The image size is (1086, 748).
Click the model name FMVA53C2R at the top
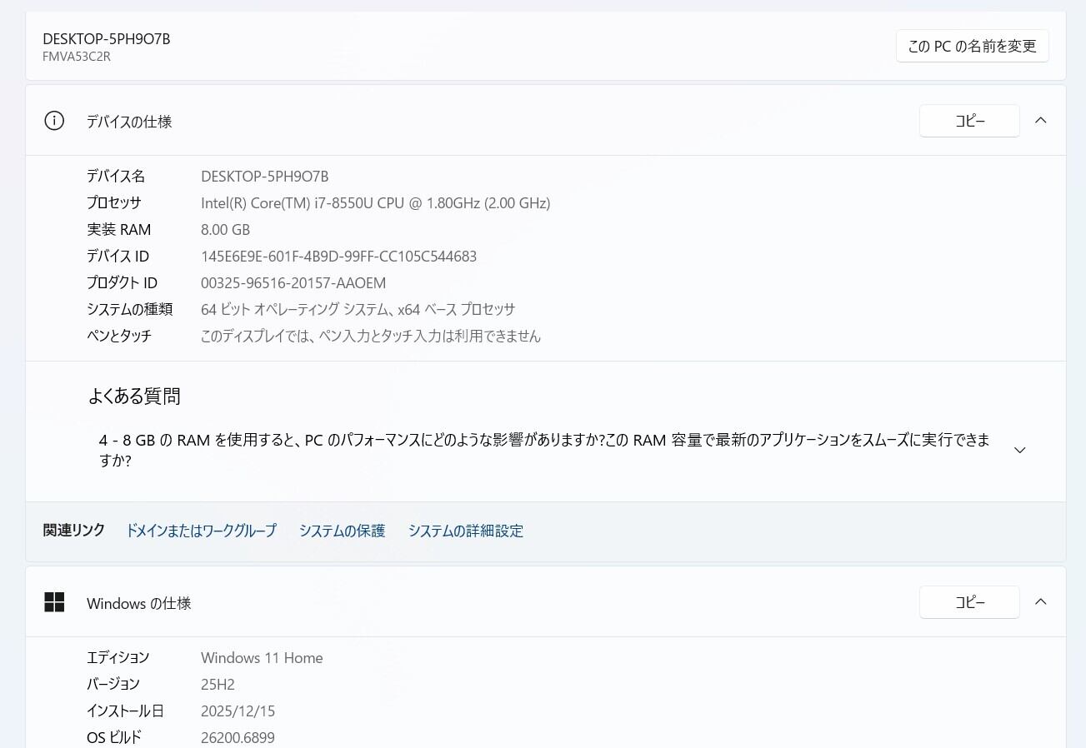pos(77,57)
